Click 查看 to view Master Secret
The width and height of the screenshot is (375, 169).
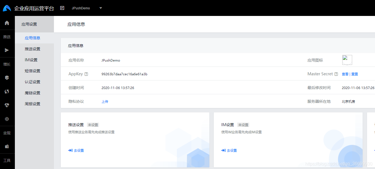point(345,74)
